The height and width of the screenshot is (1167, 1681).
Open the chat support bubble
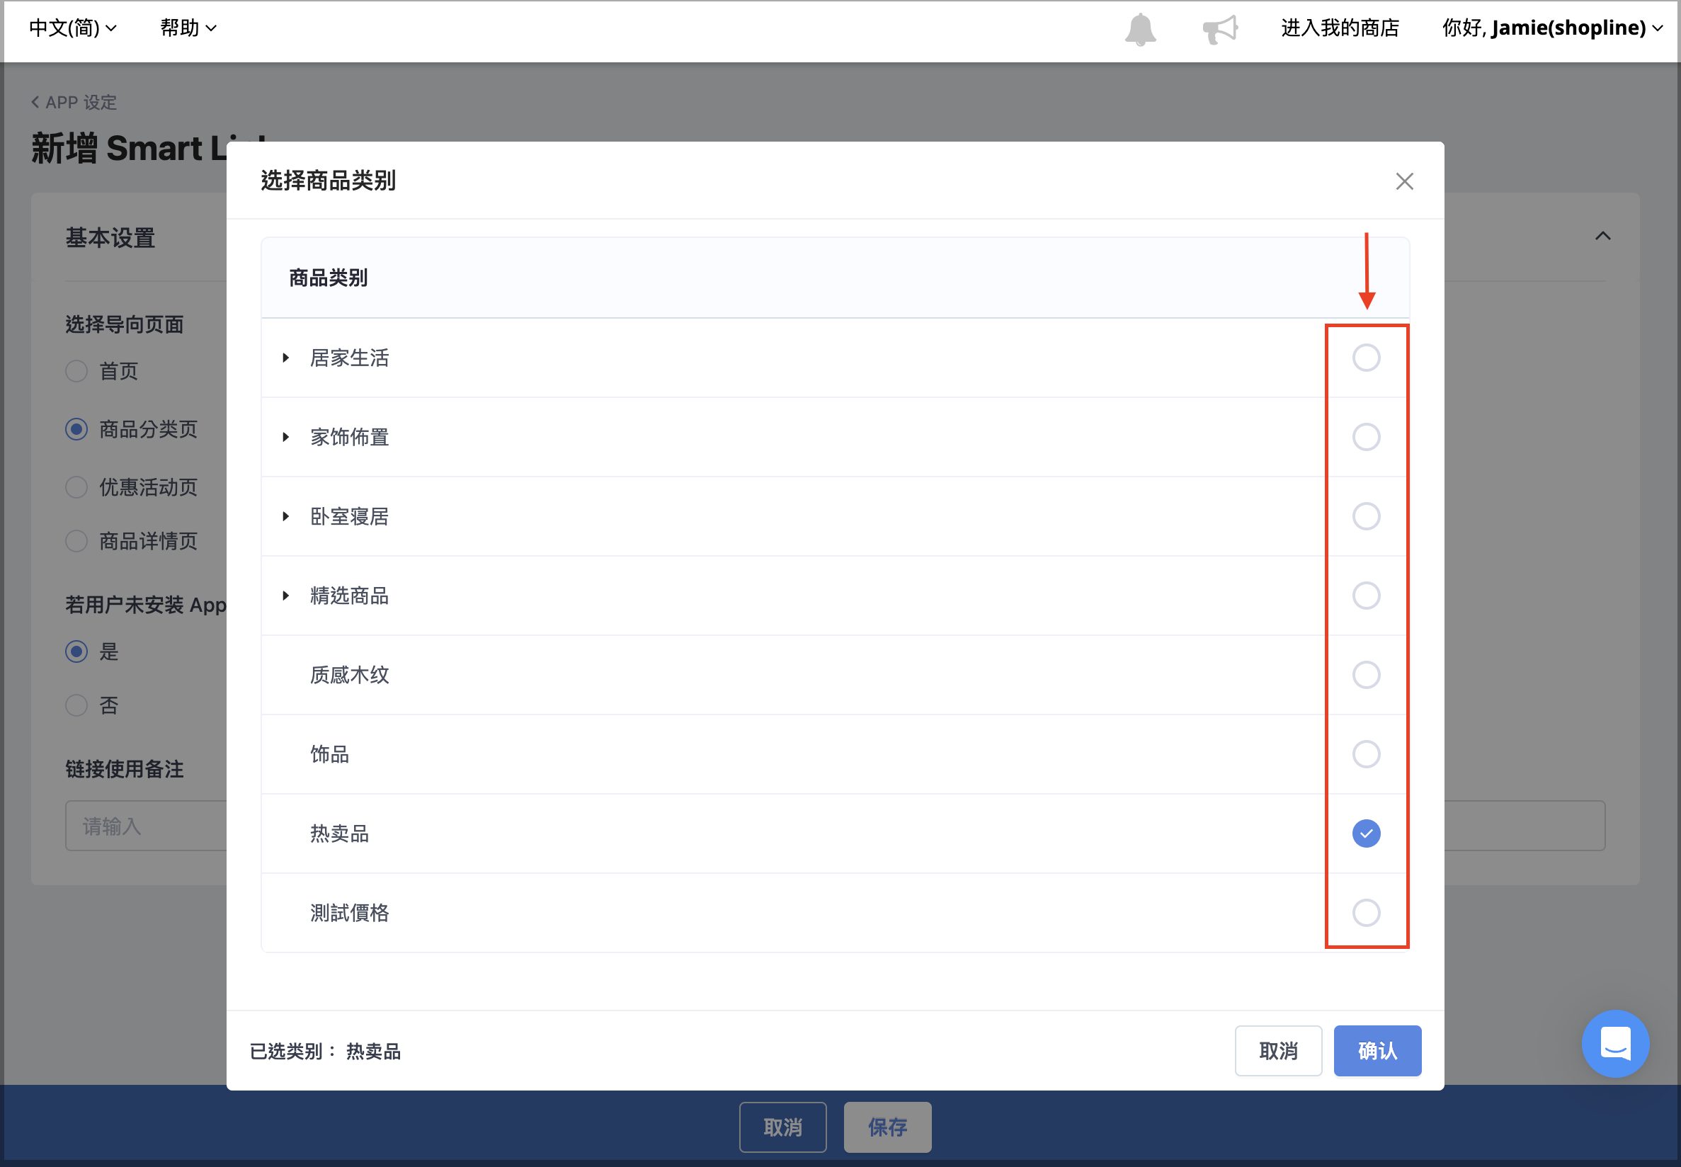1615,1042
